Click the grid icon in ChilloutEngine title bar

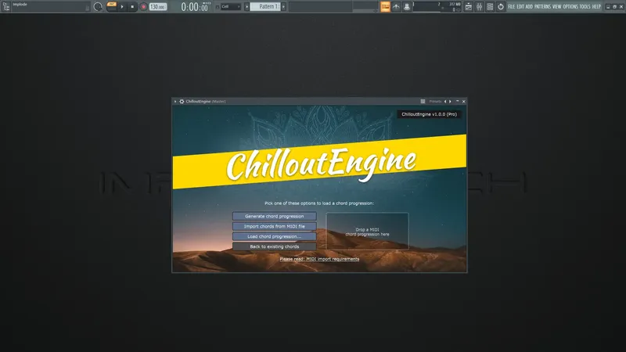point(423,102)
